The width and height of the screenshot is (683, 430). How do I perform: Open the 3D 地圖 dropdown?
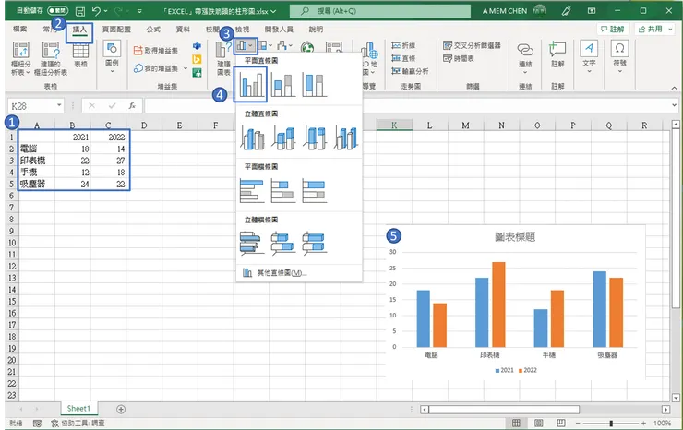(x=369, y=59)
